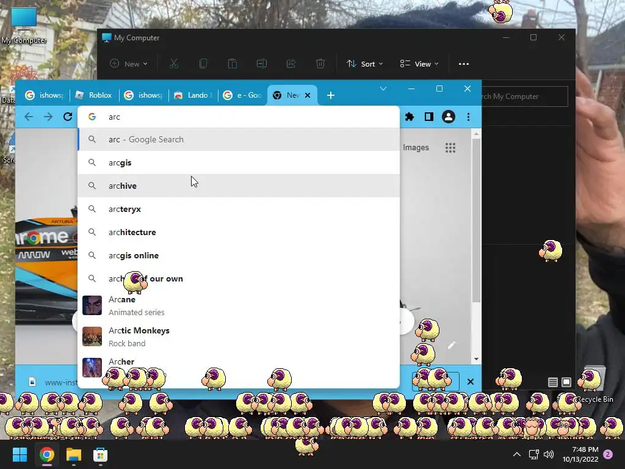Viewport: 625px width, 469px height.
Task: Close the active New Tab tab
Action: (x=308, y=95)
